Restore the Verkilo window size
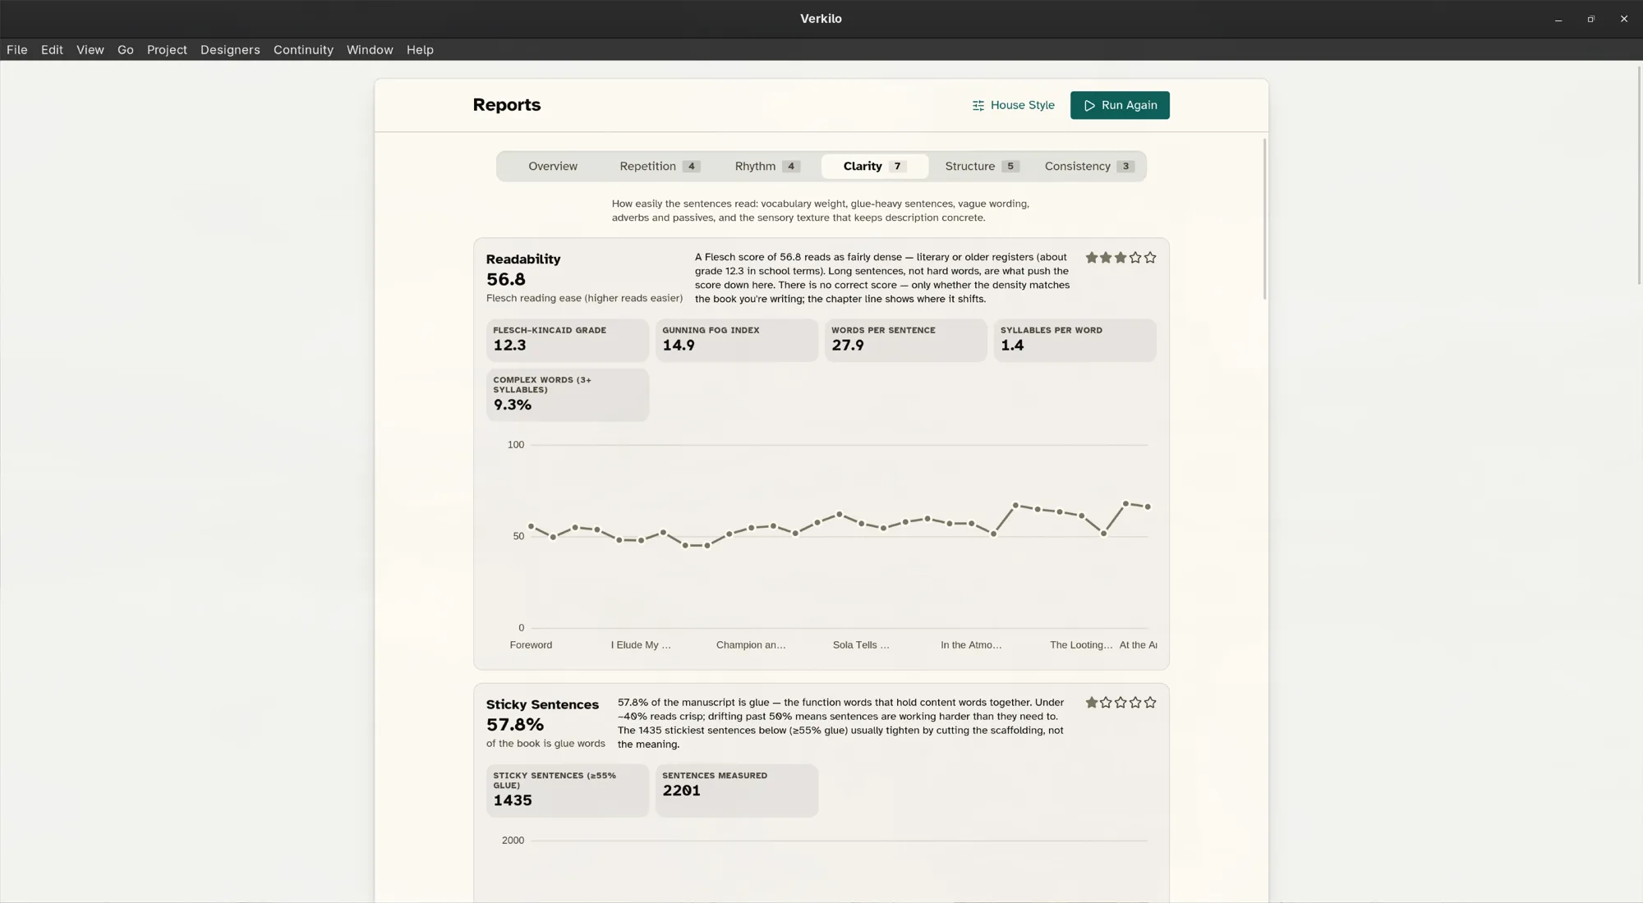This screenshot has height=903, width=1643. [x=1591, y=19]
